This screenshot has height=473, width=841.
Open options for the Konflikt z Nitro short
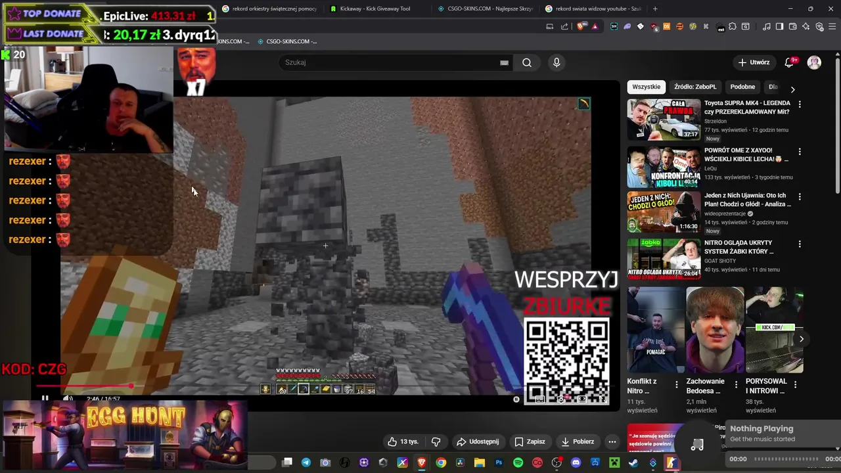coord(677,385)
